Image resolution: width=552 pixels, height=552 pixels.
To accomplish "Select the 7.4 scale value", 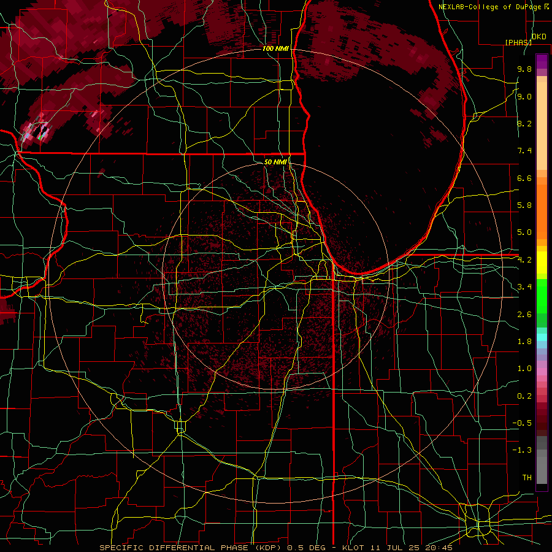I will 524,151.
